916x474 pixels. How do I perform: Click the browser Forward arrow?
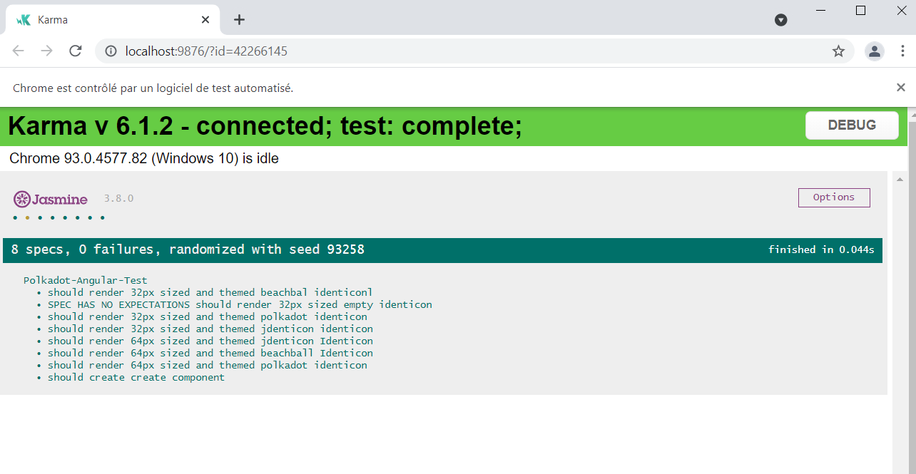pyautogui.click(x=47, y=51)
